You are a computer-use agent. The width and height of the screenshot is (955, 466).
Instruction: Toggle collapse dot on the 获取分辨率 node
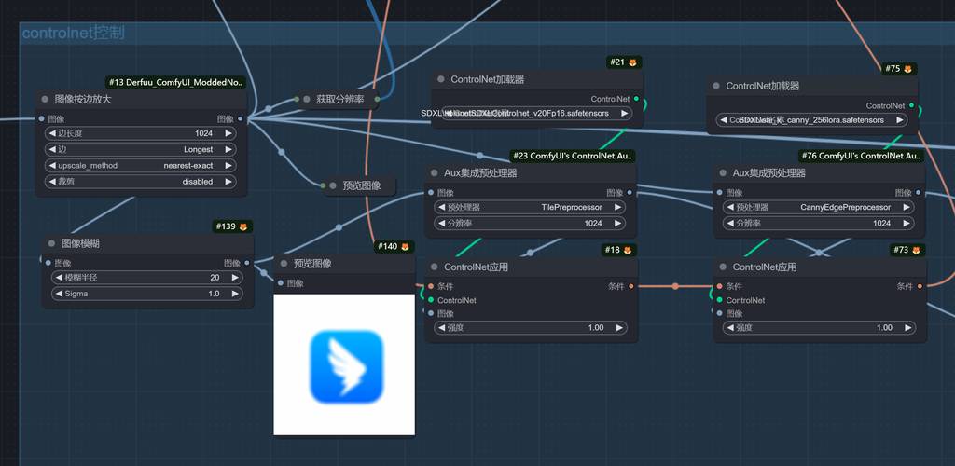pyautogui.click(x=306, y=99)
